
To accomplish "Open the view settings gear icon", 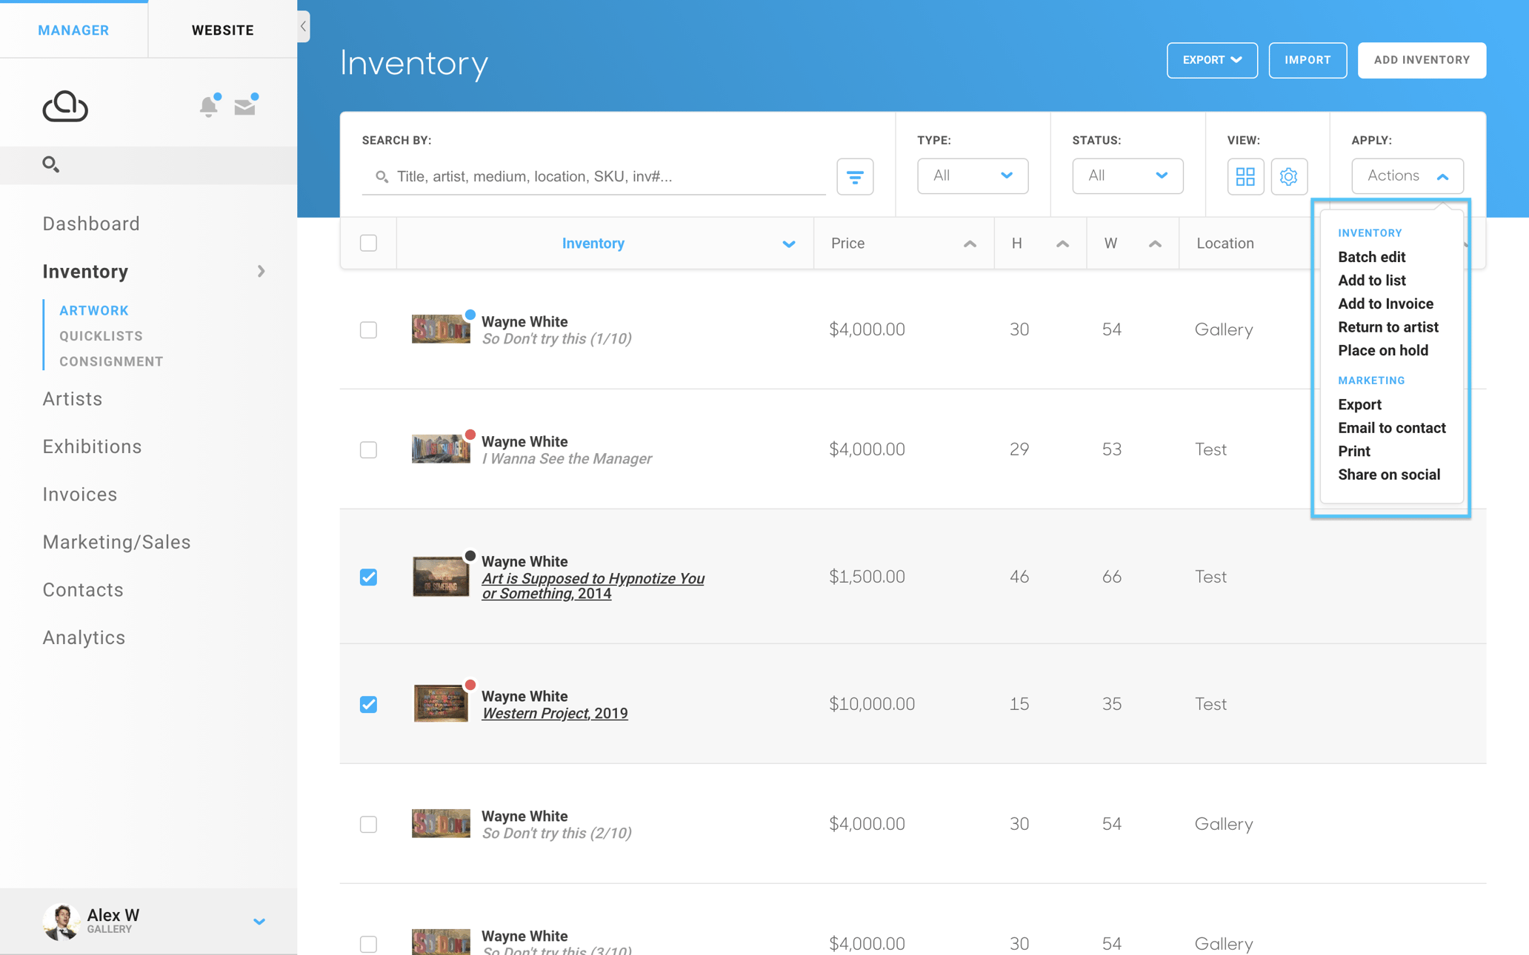I will coord(1289,176).
